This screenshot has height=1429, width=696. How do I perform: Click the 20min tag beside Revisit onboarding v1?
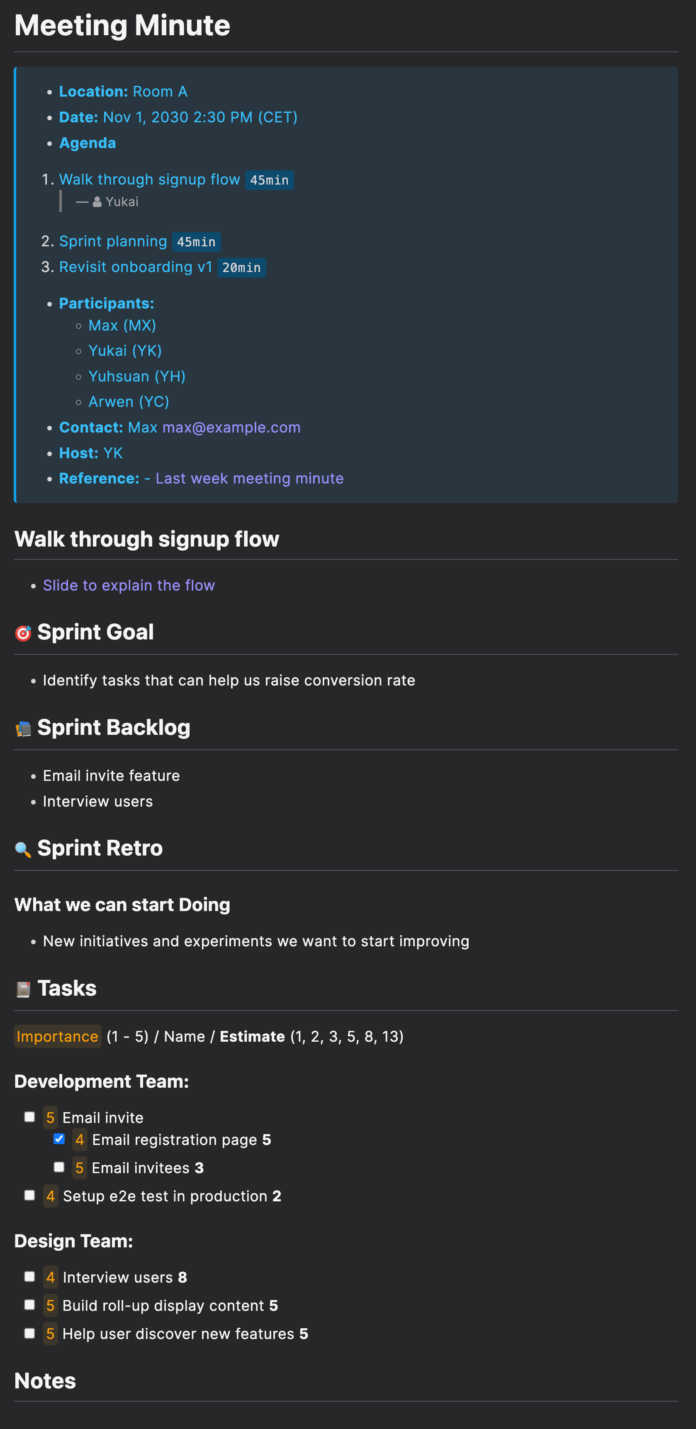point(241,267)
